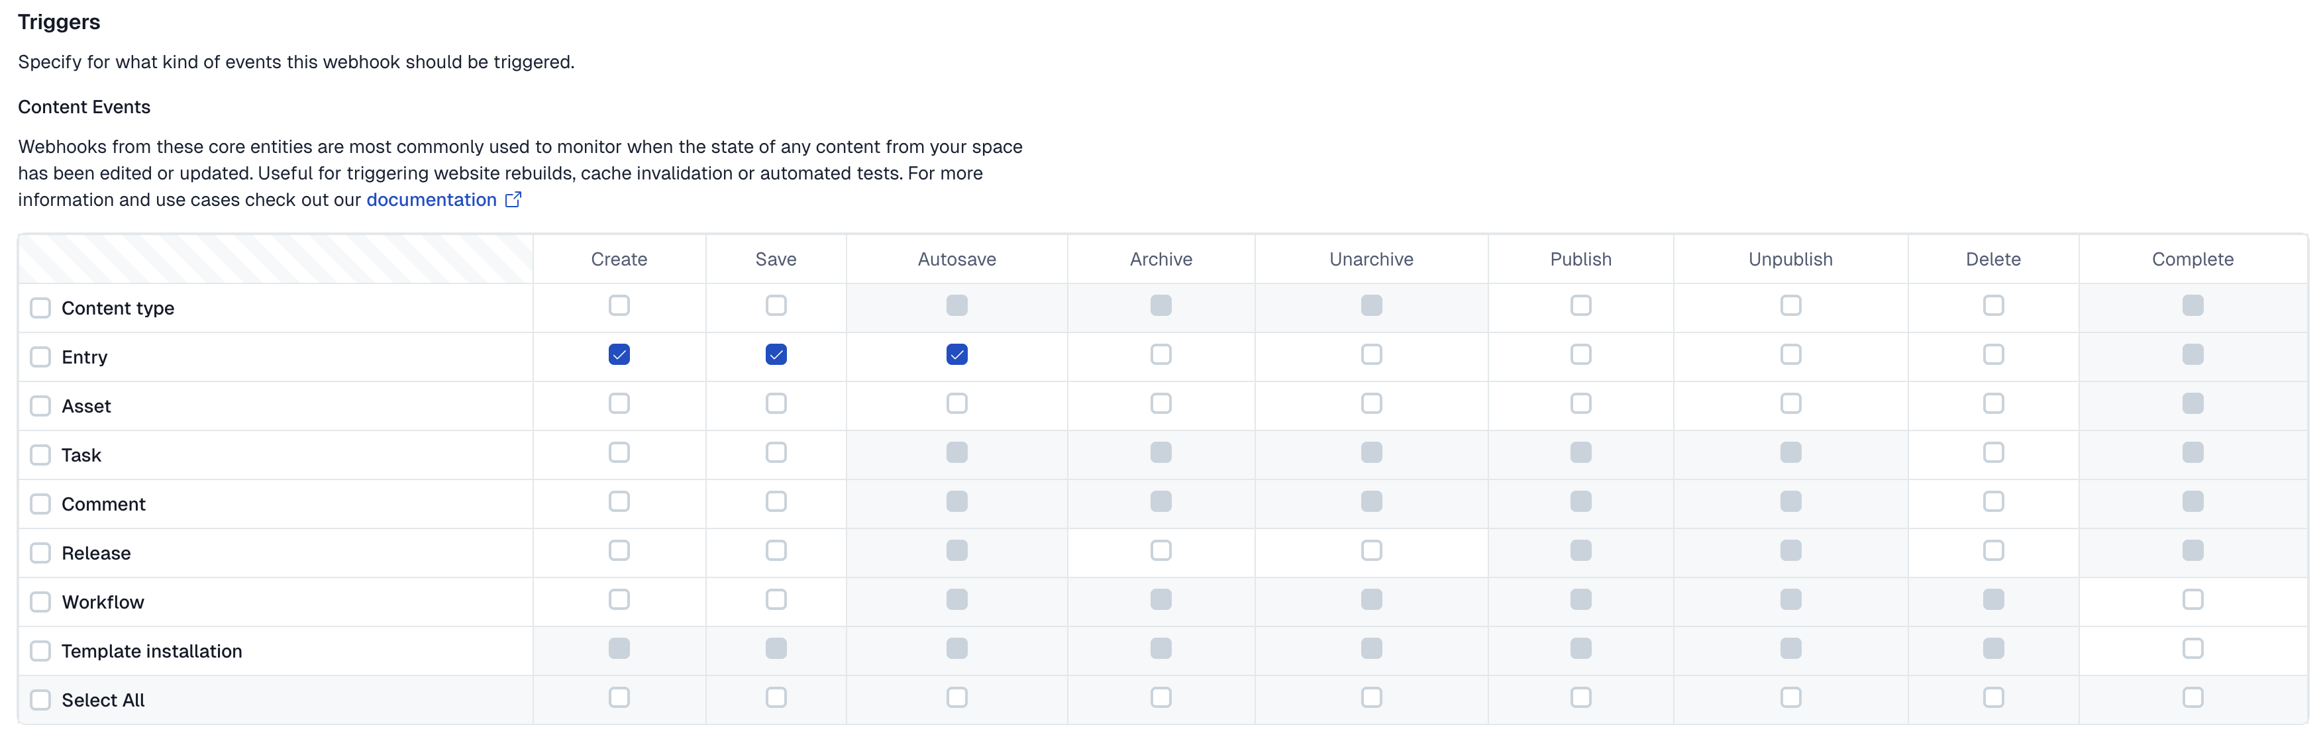Tick the Content type row checkbox
Screen dimensions: 2321x743
(x=40, y=308)
